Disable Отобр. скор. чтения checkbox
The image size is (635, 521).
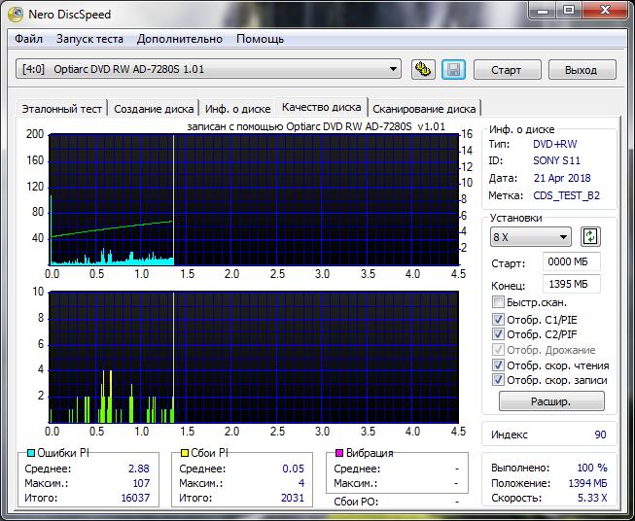click(x=499, y=365)
